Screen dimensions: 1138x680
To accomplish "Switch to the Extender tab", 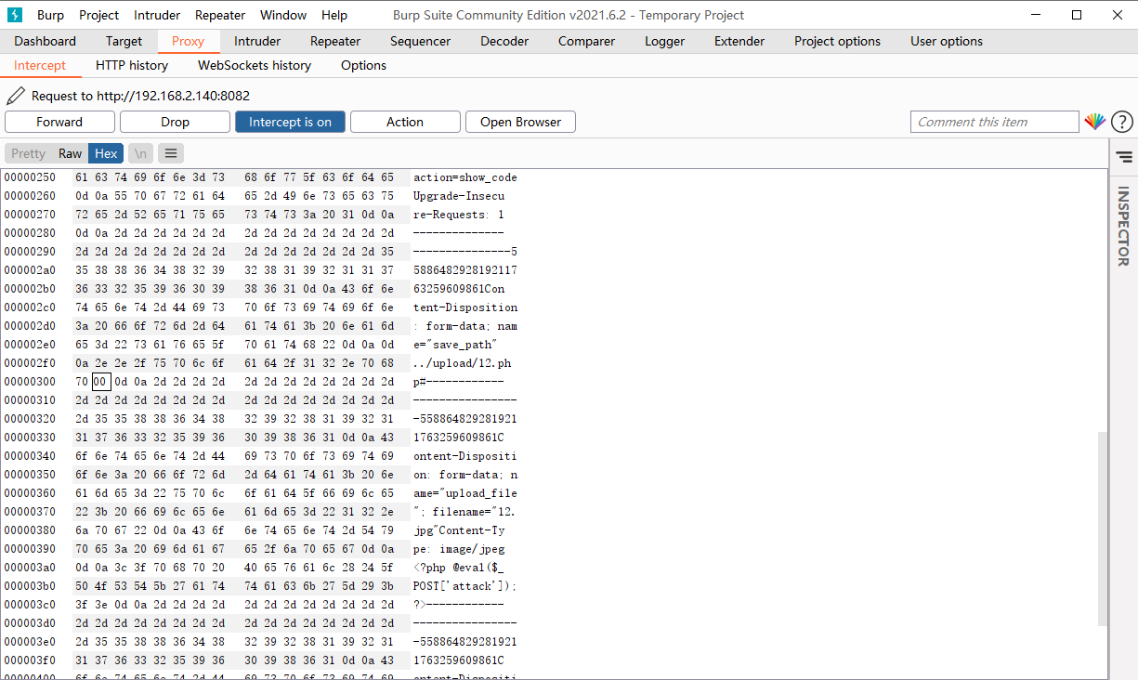I will pos(739,41).
